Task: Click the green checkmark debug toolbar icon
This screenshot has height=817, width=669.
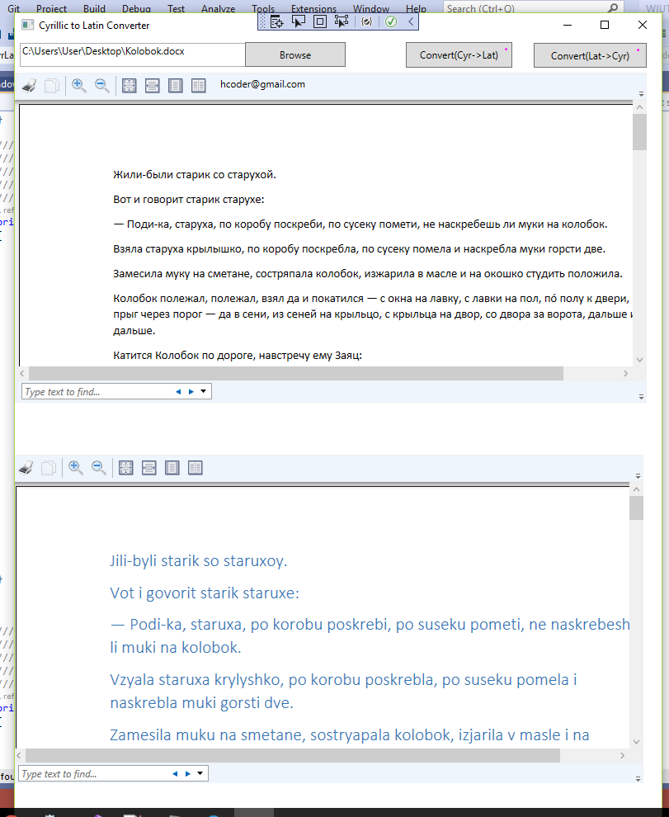Action: click(x=391, y=21)
